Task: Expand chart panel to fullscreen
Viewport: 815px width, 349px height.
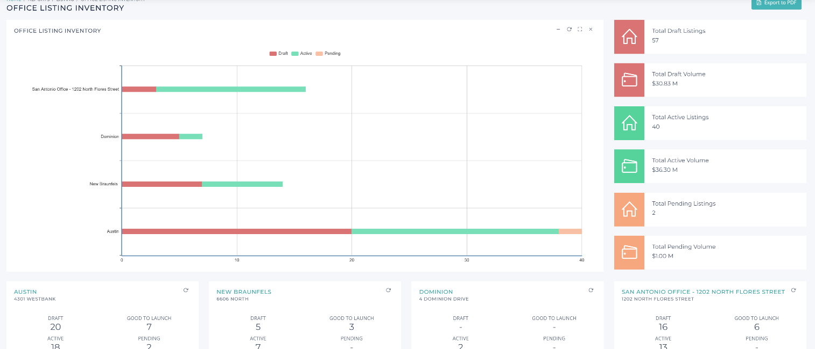Action: (x=580, y=29)
